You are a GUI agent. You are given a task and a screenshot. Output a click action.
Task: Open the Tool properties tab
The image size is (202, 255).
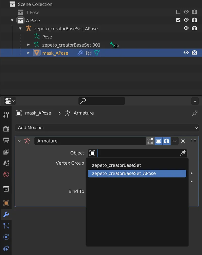click(x=6, y=114)
